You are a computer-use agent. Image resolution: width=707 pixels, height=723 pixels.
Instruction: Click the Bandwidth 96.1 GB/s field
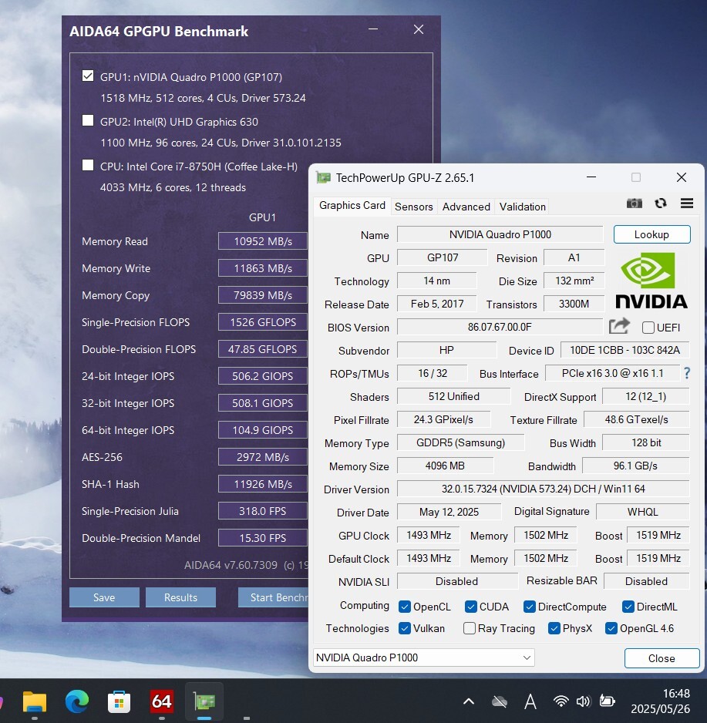(636, 466)
